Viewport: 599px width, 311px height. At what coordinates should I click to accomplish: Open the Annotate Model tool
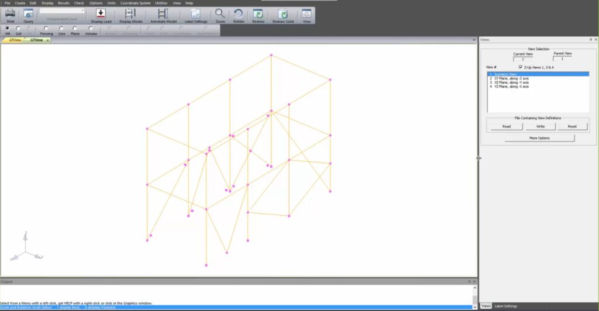click(163, 15)
